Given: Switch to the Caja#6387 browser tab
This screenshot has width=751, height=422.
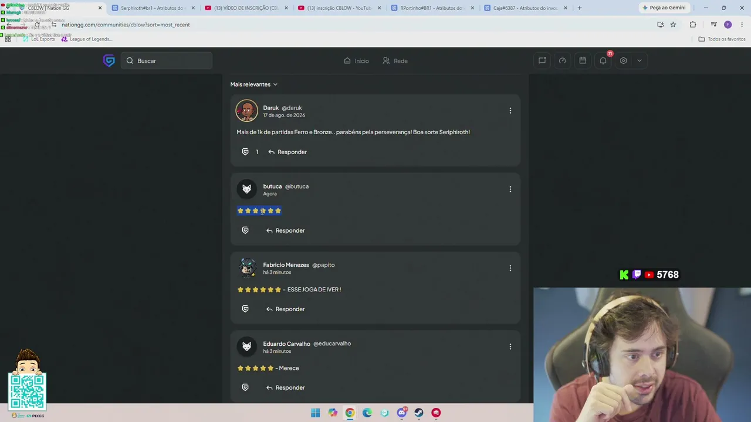Looking at the screenshot, I should pos(525,8).
